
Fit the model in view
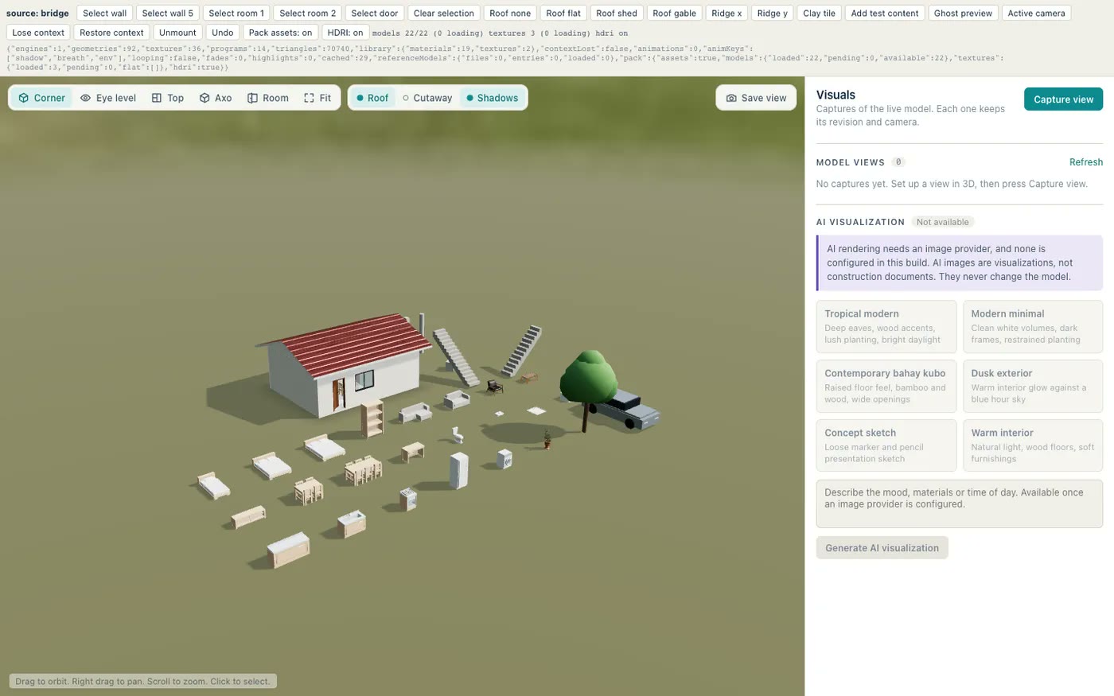coord(317,98)
